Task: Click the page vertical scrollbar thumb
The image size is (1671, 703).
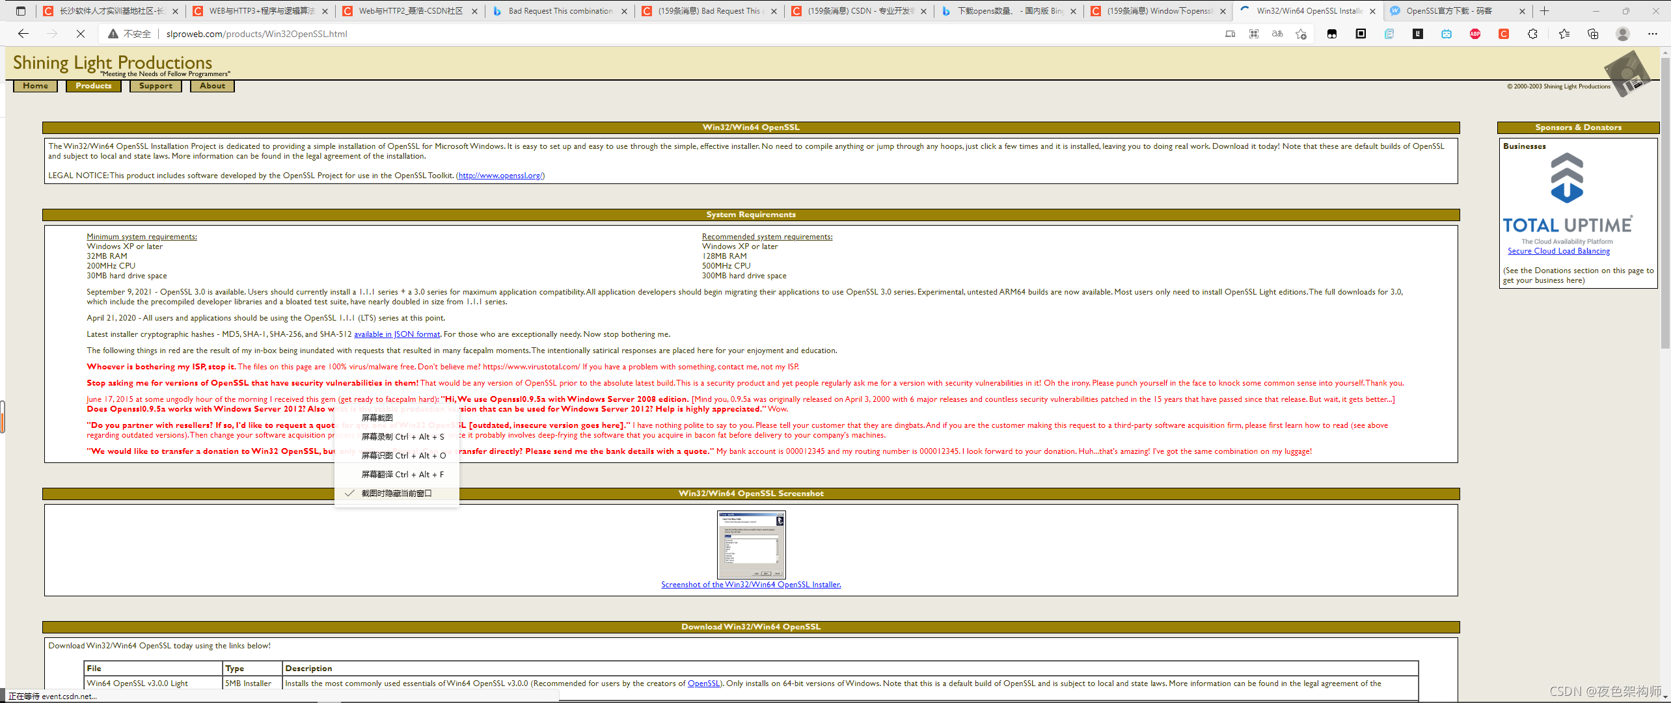Action: tap(1665, 203)
